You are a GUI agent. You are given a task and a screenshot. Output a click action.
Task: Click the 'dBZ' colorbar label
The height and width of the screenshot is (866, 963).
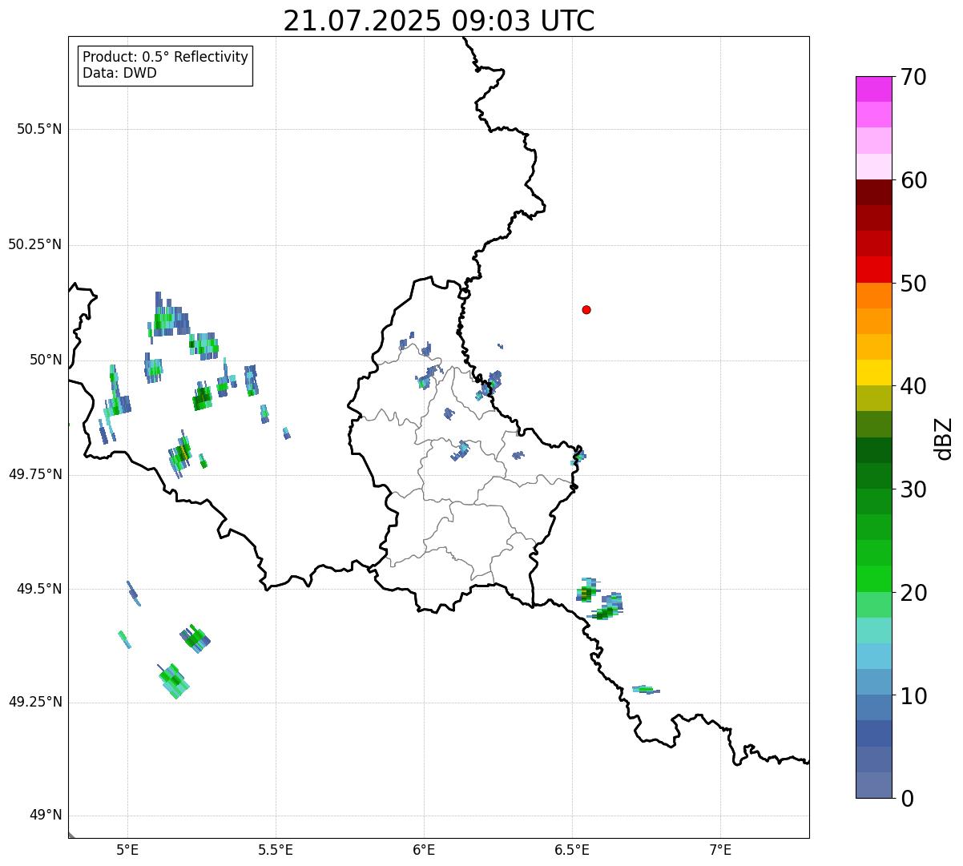click(944, 438)
